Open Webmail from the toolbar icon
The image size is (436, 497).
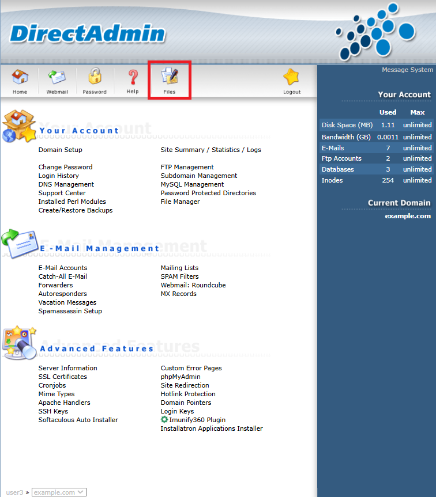(x=57, y=77)
